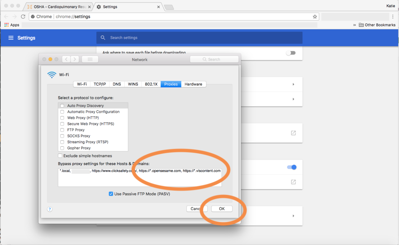Expand the bottom settings row arrow
Image resolution: width=399 pixels, height=245 pixels.
pyautogui.click(x=293, y=216)
